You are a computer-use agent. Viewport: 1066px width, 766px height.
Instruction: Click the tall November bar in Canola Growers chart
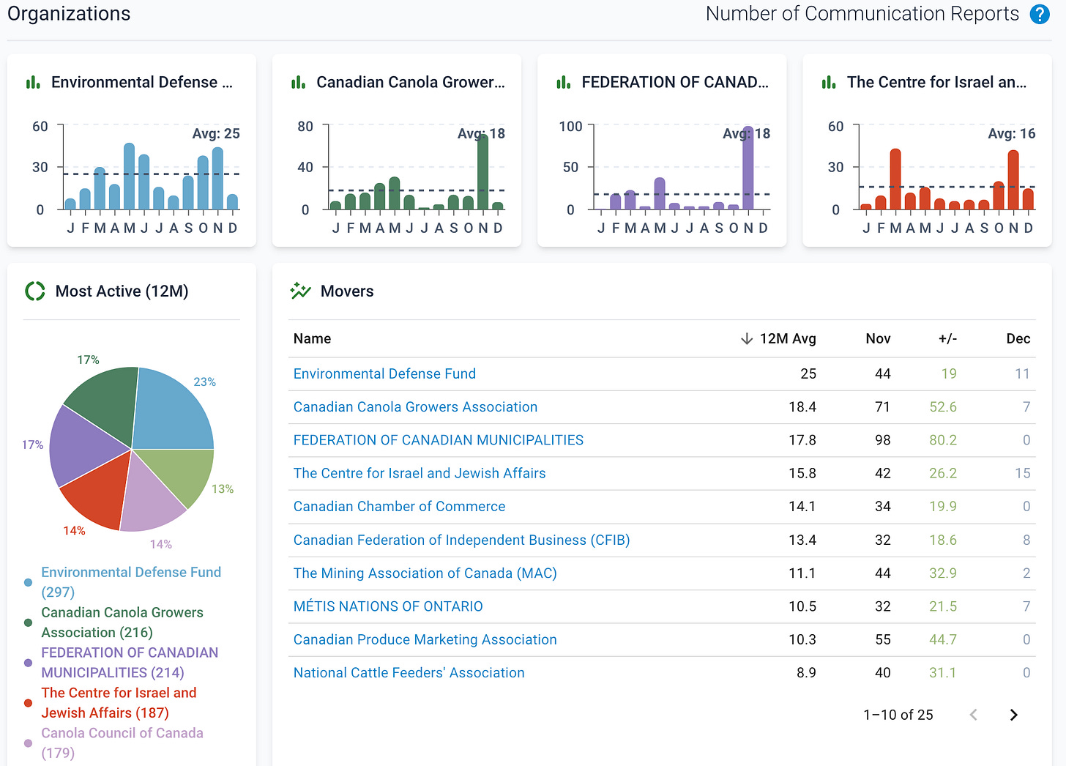point(482,173)
